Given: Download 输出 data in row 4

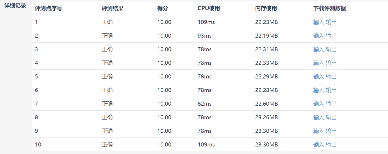Looking at the screenshot, I should [x=331, y=63].
